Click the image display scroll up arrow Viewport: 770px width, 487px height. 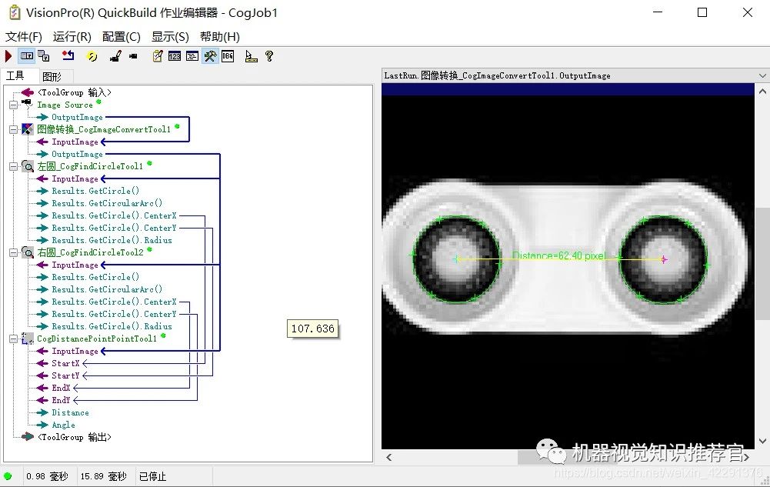[762, 92]
